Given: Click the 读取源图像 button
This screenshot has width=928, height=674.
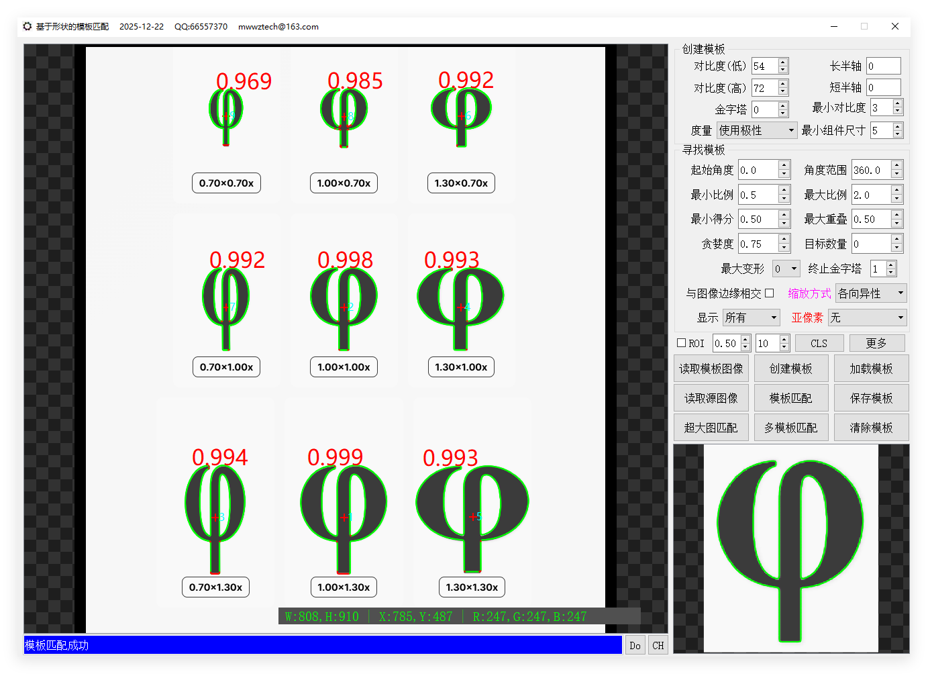Looking at the screenshot, I should pos(711,398).
